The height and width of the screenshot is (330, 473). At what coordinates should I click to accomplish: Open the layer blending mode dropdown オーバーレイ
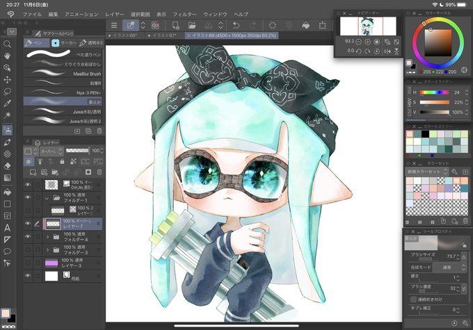52,151
